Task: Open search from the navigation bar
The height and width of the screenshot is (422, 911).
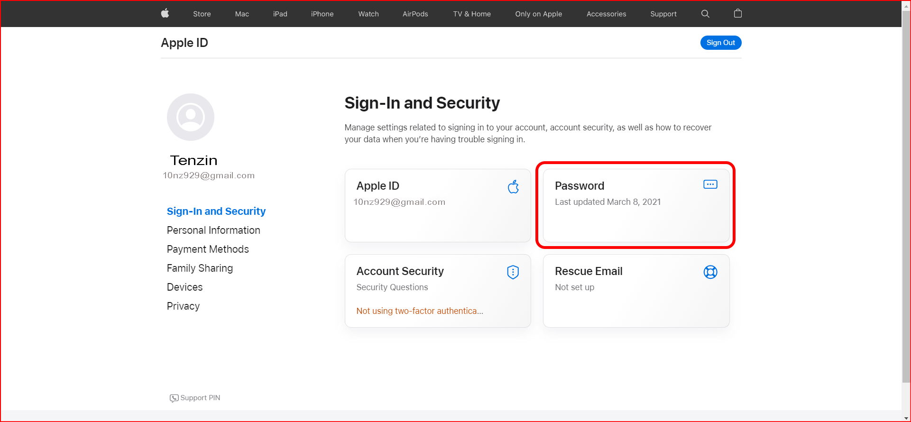Action: [x=705, y=14]
